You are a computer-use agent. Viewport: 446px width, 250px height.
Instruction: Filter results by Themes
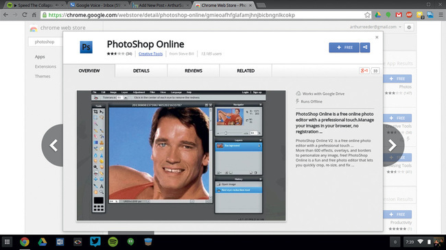coord(43,76)
